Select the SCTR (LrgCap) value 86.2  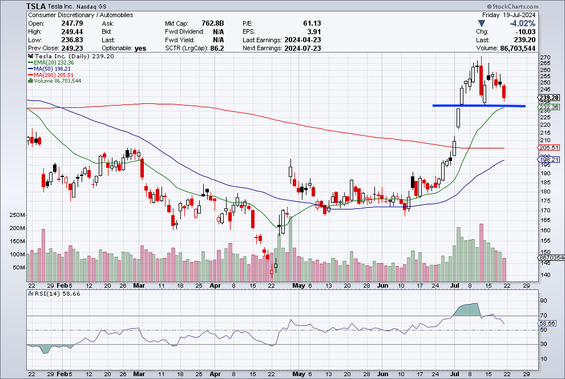[217, 48]
